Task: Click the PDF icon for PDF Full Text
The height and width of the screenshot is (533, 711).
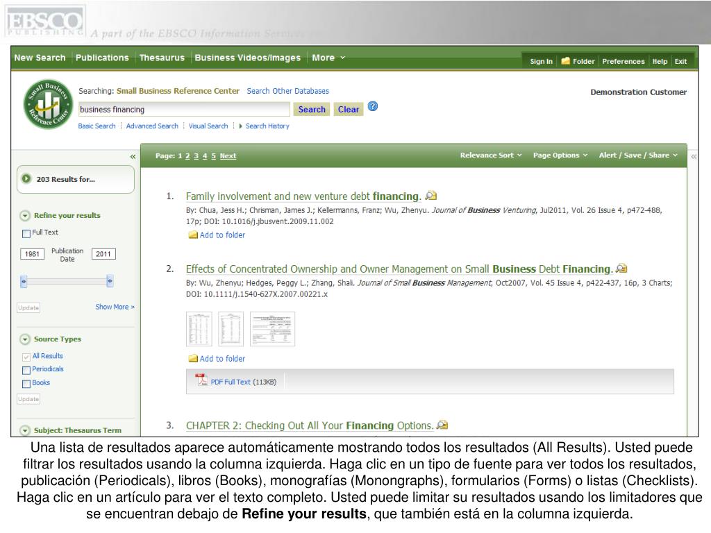Action: [x=201, y=380]
